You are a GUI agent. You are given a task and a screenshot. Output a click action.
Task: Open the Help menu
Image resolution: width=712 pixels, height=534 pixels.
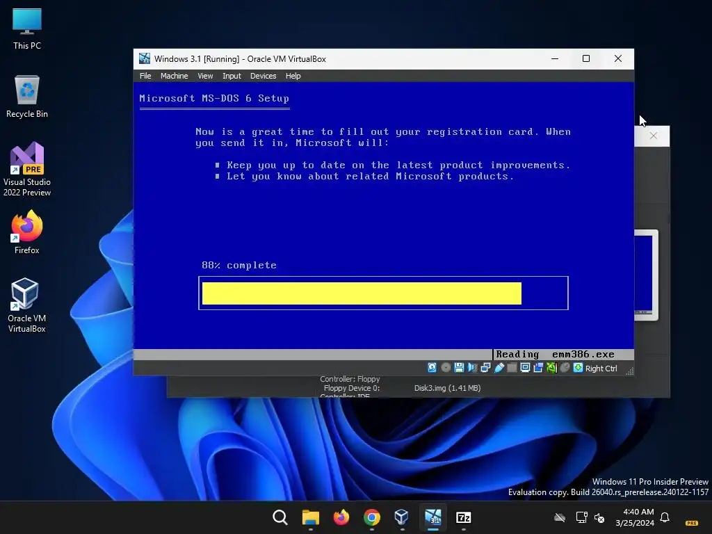[x=293, y=76]
